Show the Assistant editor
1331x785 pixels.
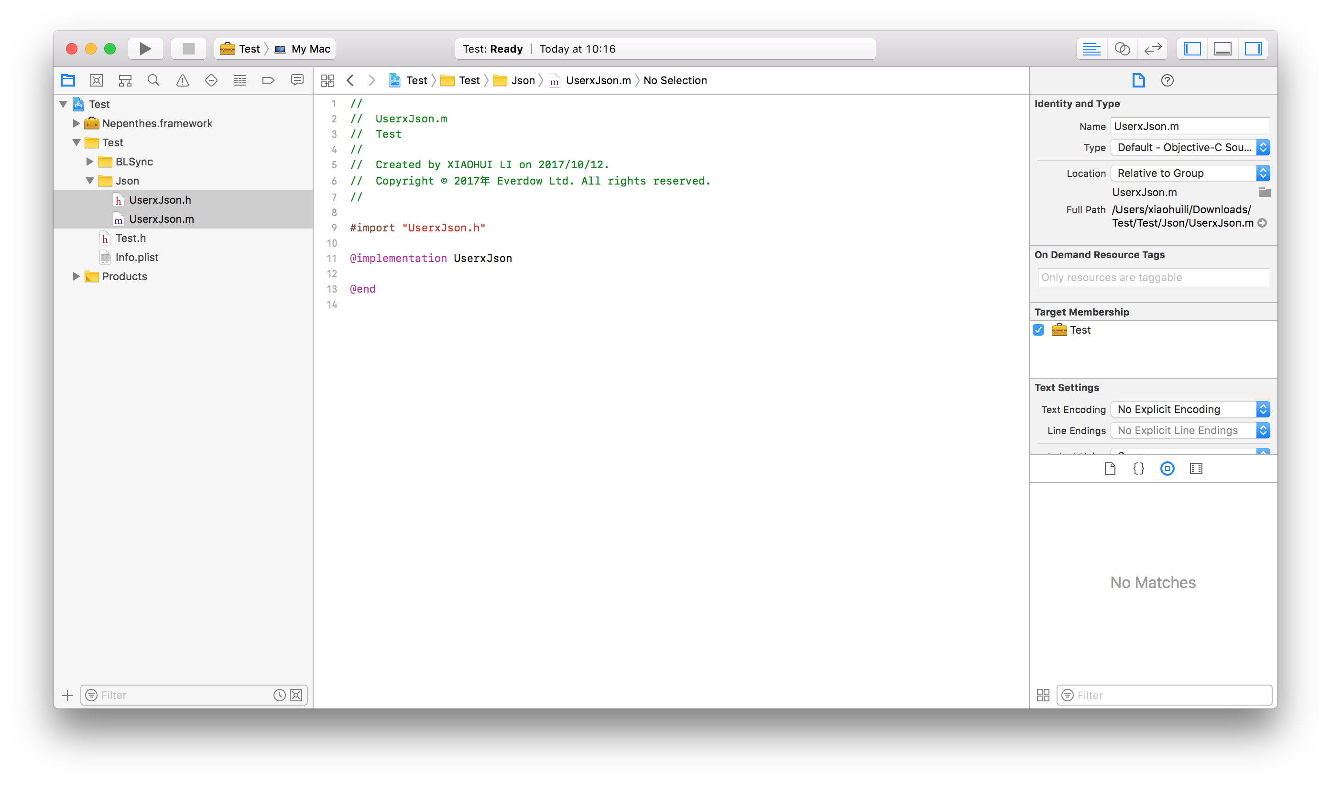point(1122,49)
